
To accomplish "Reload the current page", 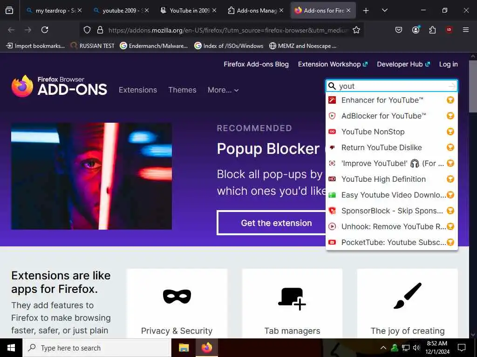I will [x=45, y=30].
